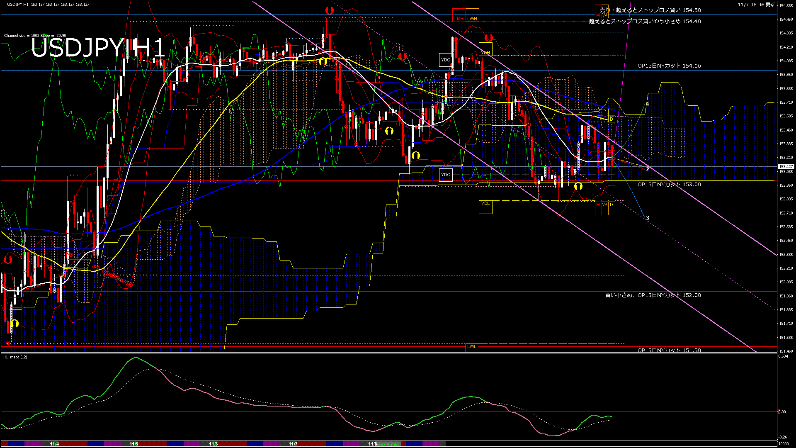Click the 11/5 date marker on the time axis
This screenshot has height=448, width=796.
tap(133, 444)
